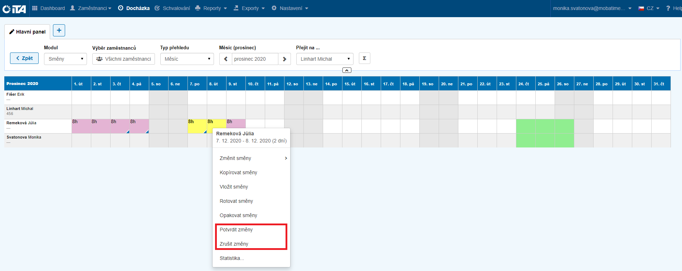Click the CiTA logo icon

point(14,9)
